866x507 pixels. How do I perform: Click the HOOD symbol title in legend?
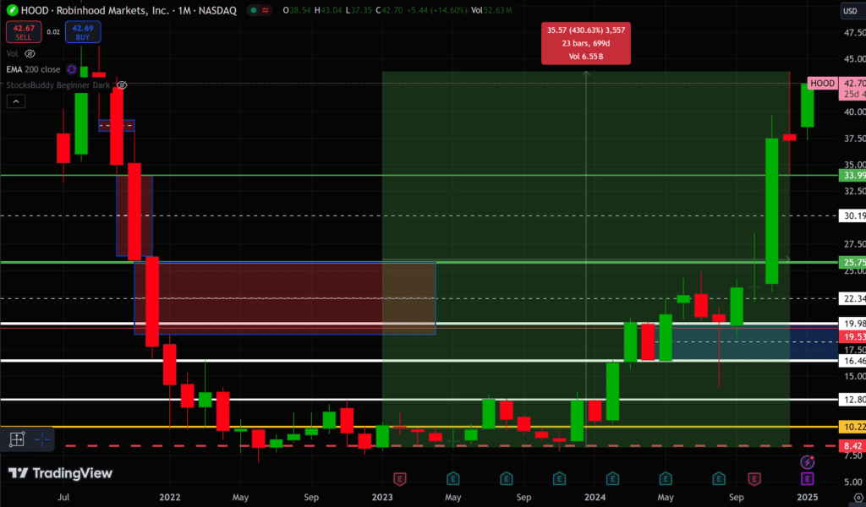point(129,10)
